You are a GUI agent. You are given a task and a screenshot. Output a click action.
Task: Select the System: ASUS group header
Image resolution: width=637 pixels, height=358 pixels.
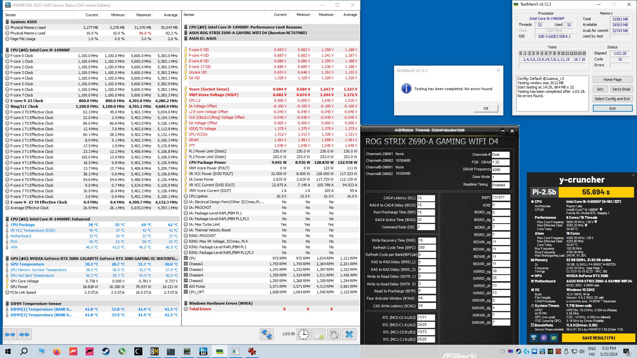(x=92, y=22)
